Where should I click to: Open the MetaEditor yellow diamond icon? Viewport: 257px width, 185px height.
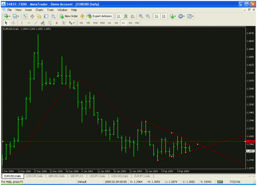[82, 16]
